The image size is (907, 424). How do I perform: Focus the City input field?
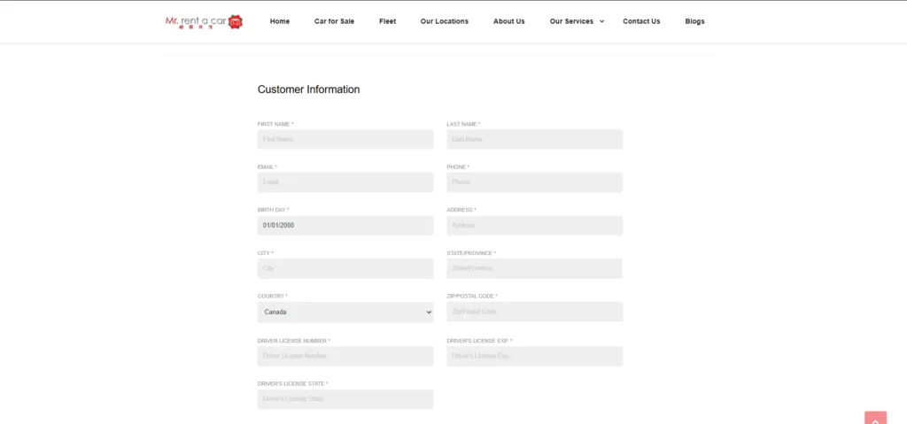tap(345, 268)
